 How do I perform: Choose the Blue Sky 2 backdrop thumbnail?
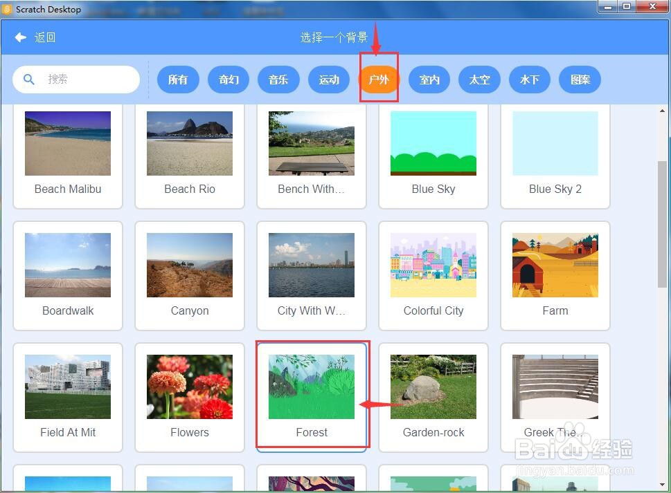coord(555,144)
